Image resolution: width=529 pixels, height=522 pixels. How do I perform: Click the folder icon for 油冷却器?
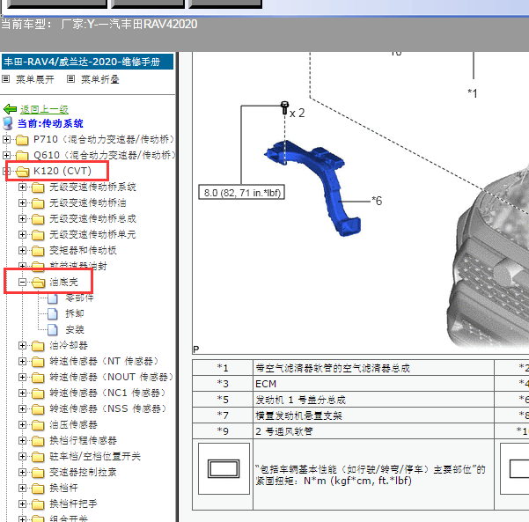pos(38,346)
